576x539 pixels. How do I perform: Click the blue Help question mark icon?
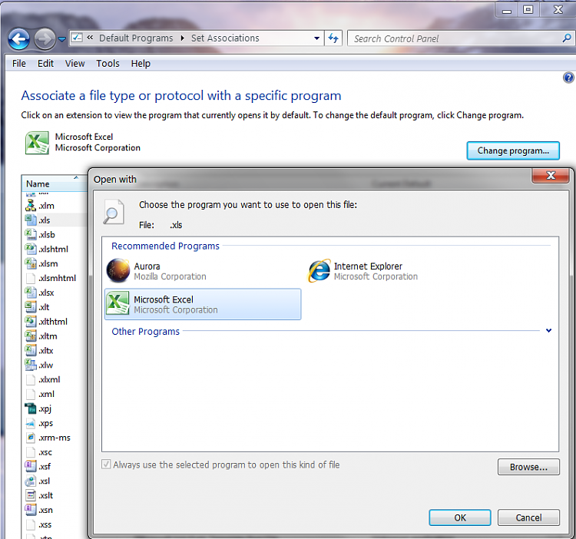568,78
